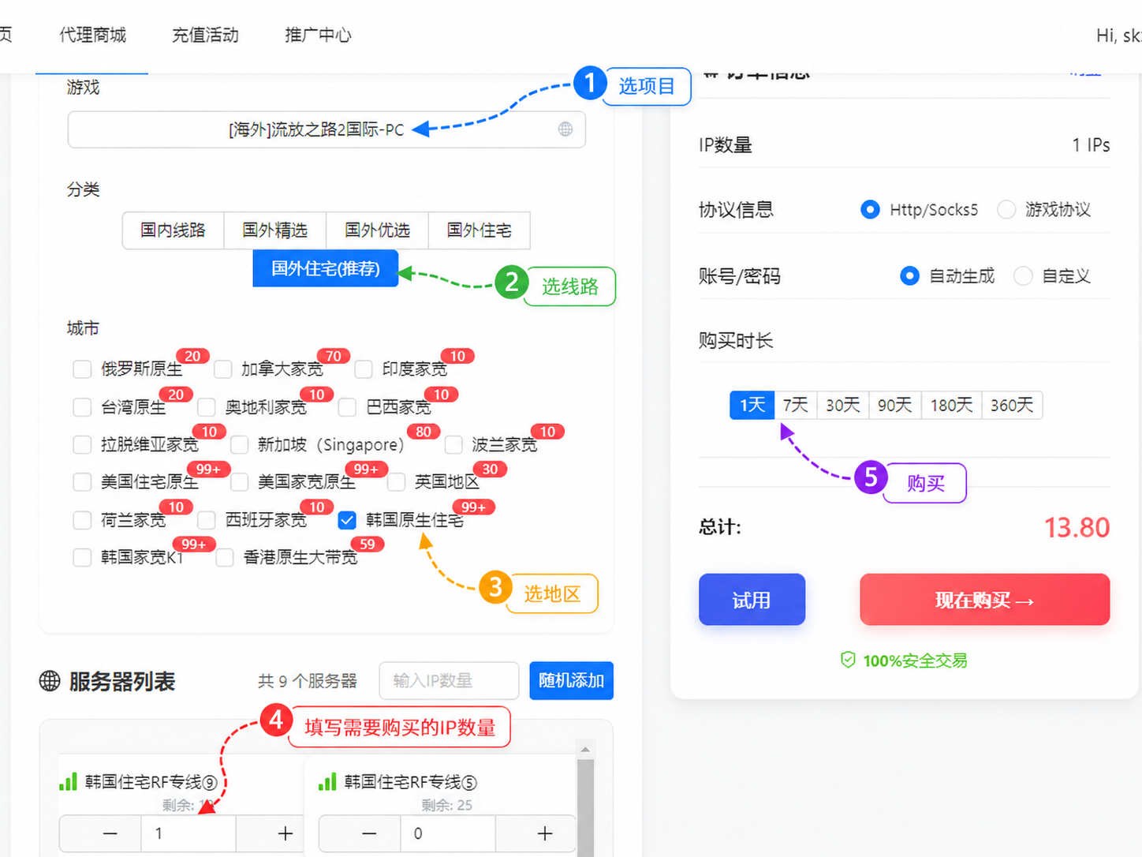Decrease IP count for 韩国住宅RF专线⑨
Viewport: 1142px width, 857px height.
point(110,833)
